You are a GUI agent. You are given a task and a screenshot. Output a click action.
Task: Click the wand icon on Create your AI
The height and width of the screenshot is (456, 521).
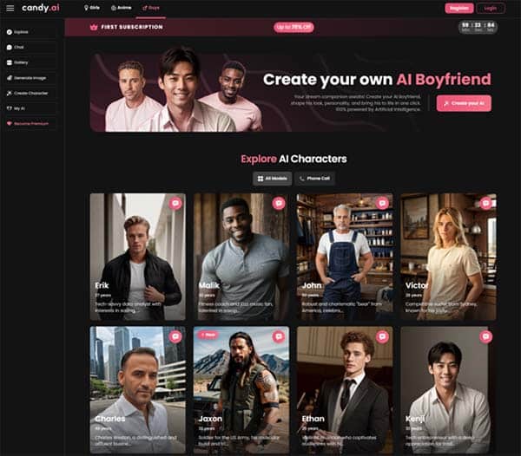[446, 103]
